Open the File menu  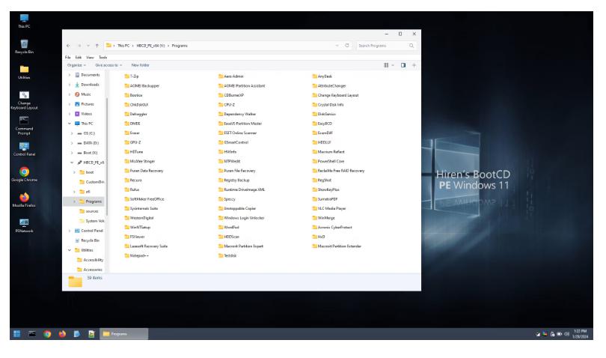[x=67, y=57]
